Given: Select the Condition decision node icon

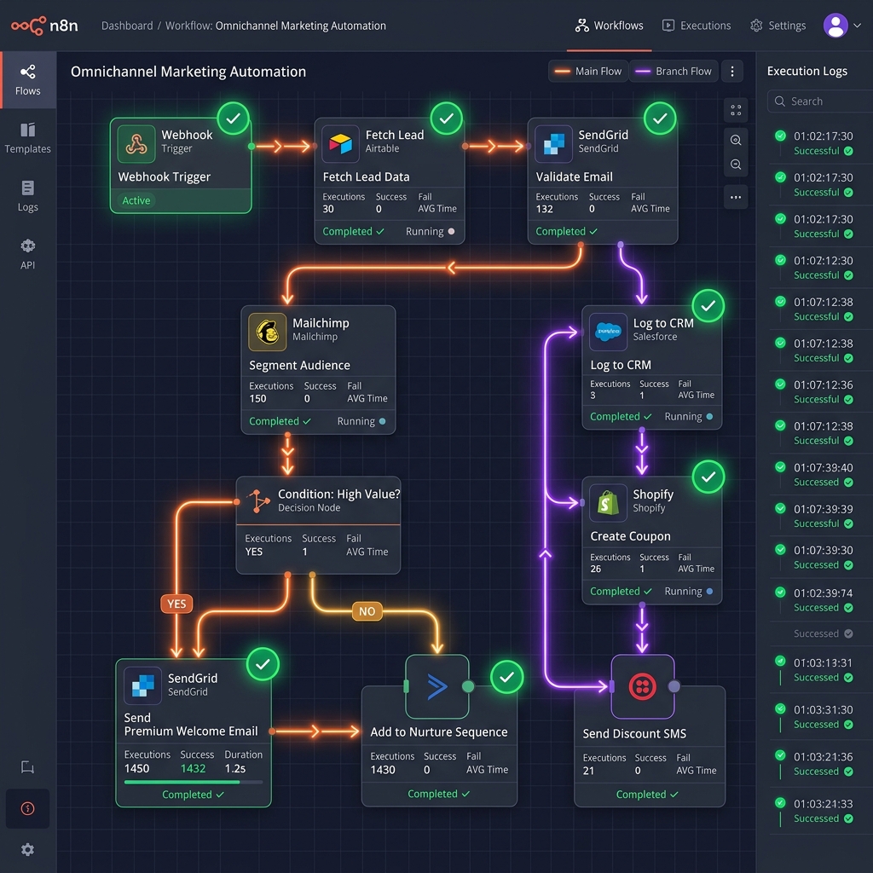Looking at the screenshot, I should click(x=258, y=500).
